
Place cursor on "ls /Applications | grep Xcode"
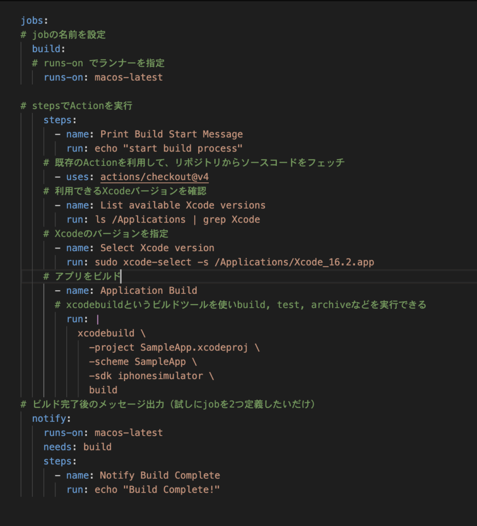(177, 219)
